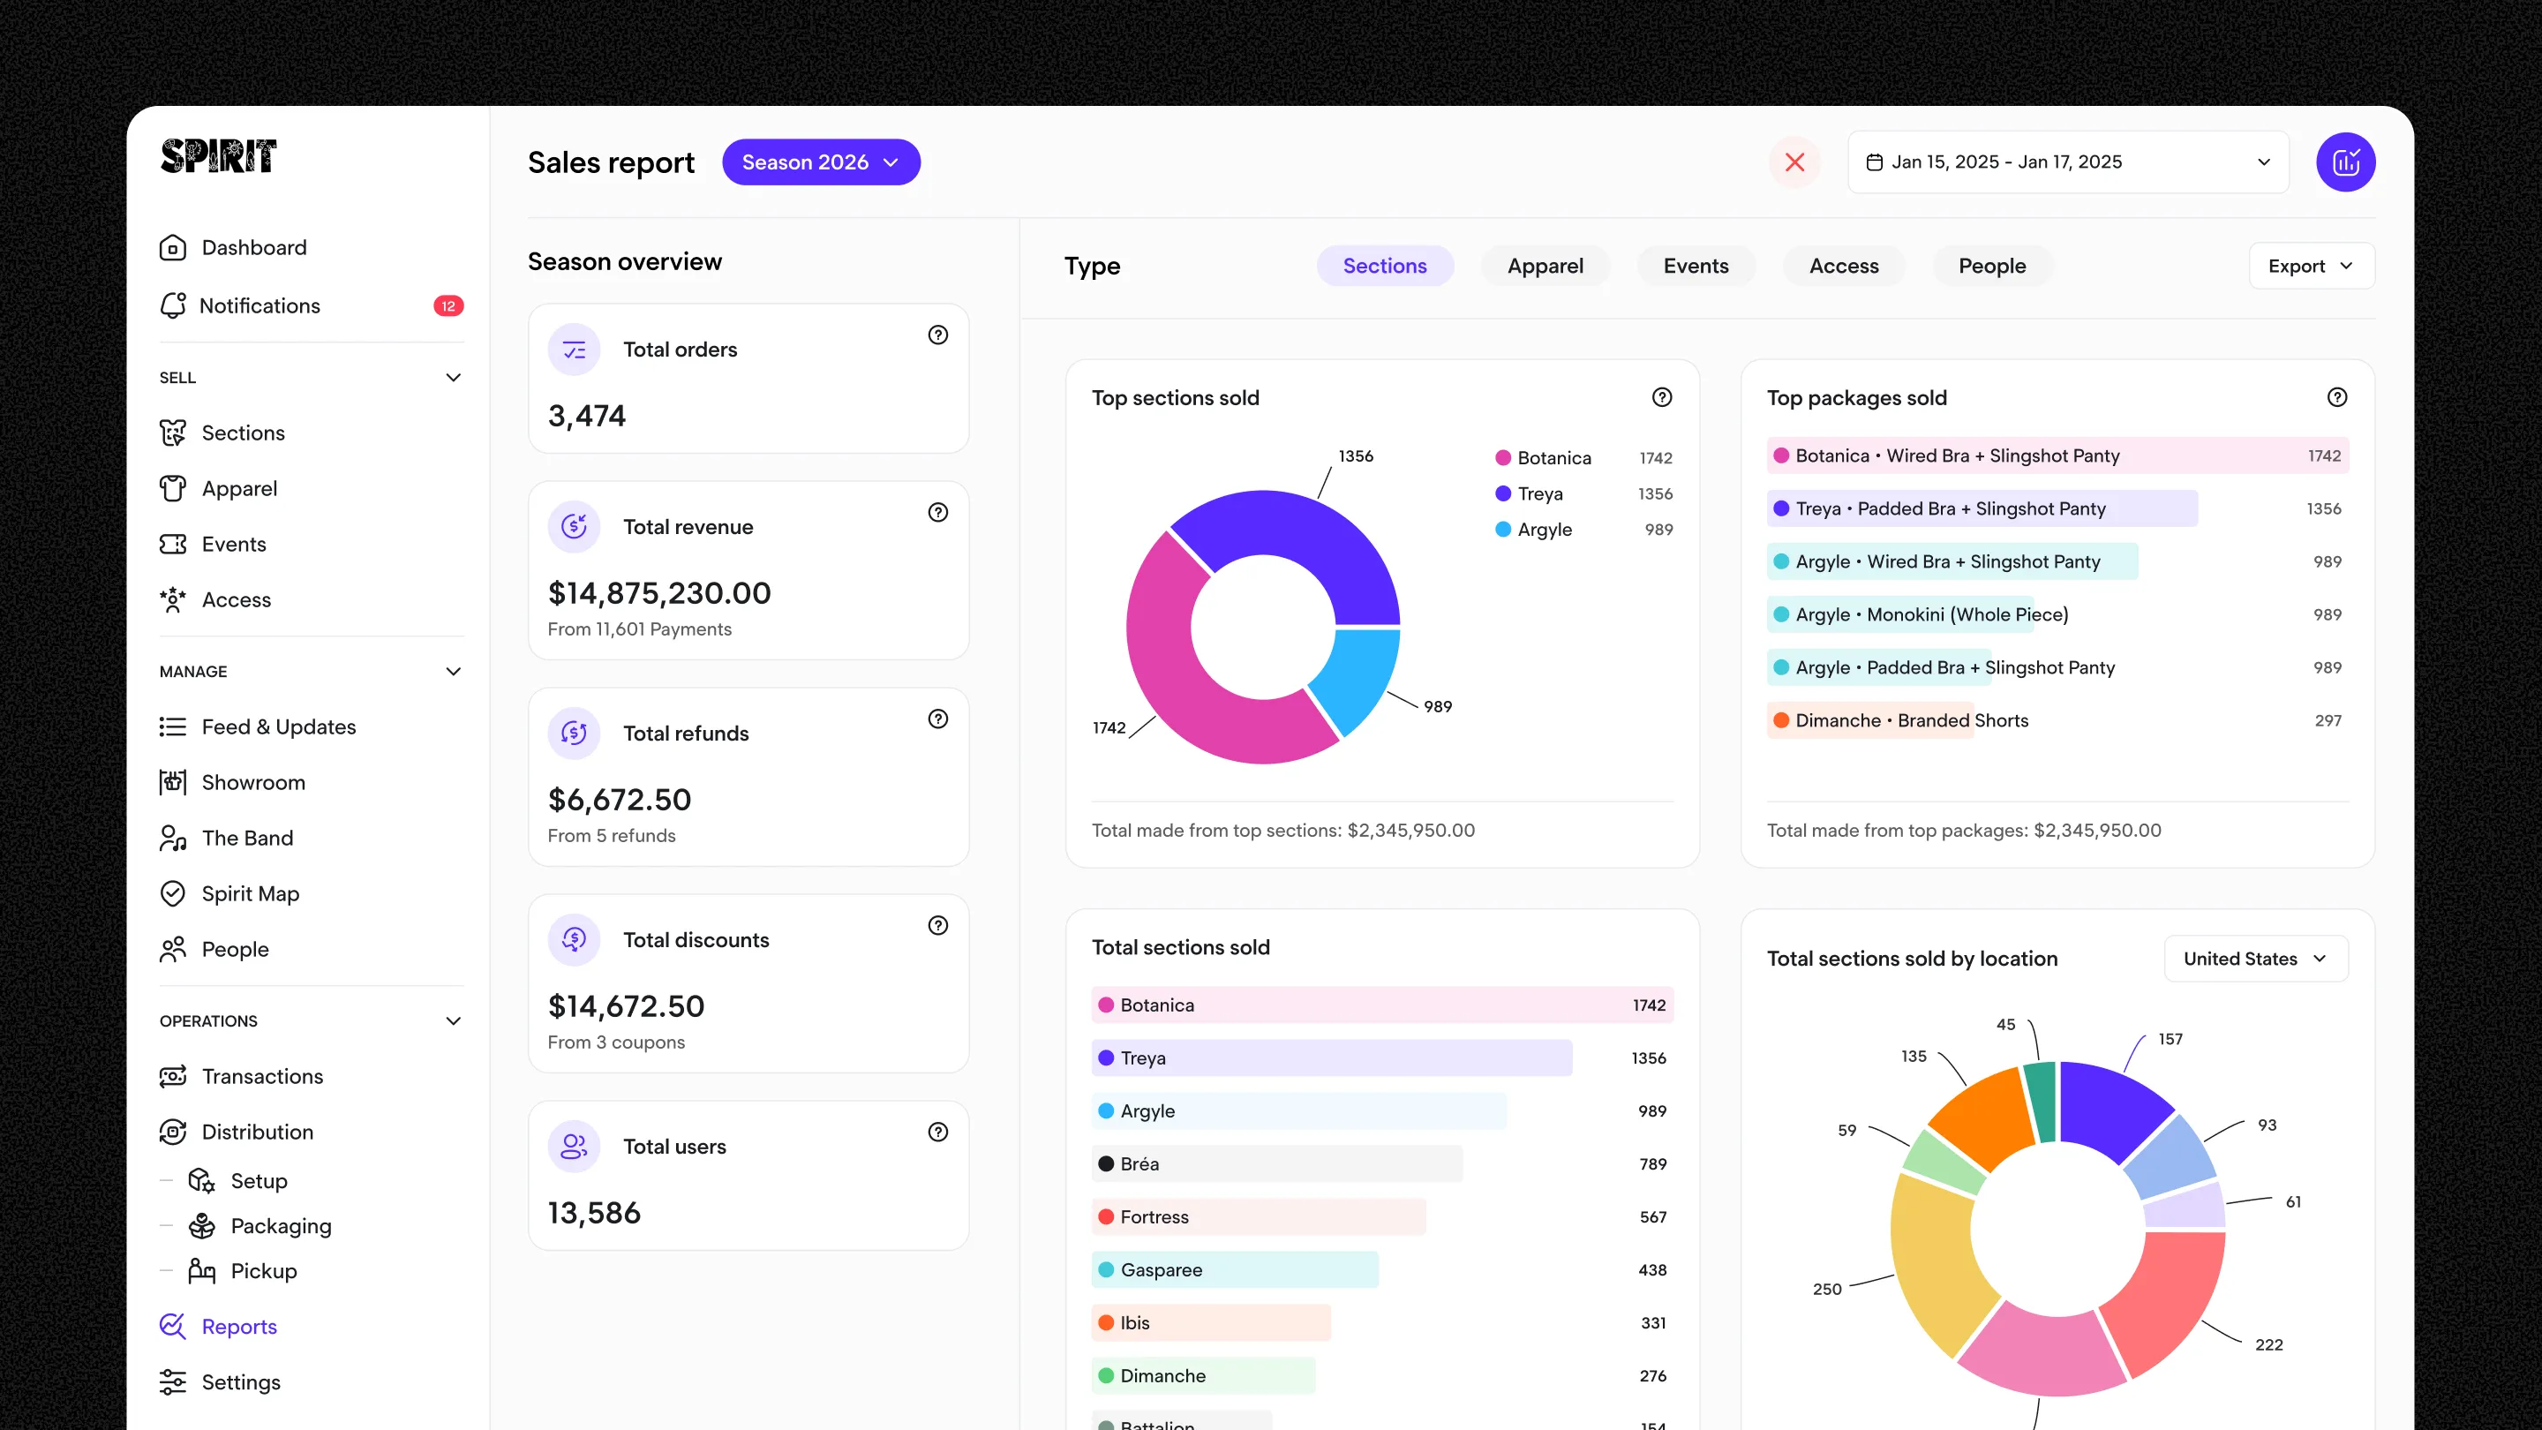This screenshot has width=2542, height=1430.
Task: Open Showroom from the sidebar icon
Action: point(173,783)
